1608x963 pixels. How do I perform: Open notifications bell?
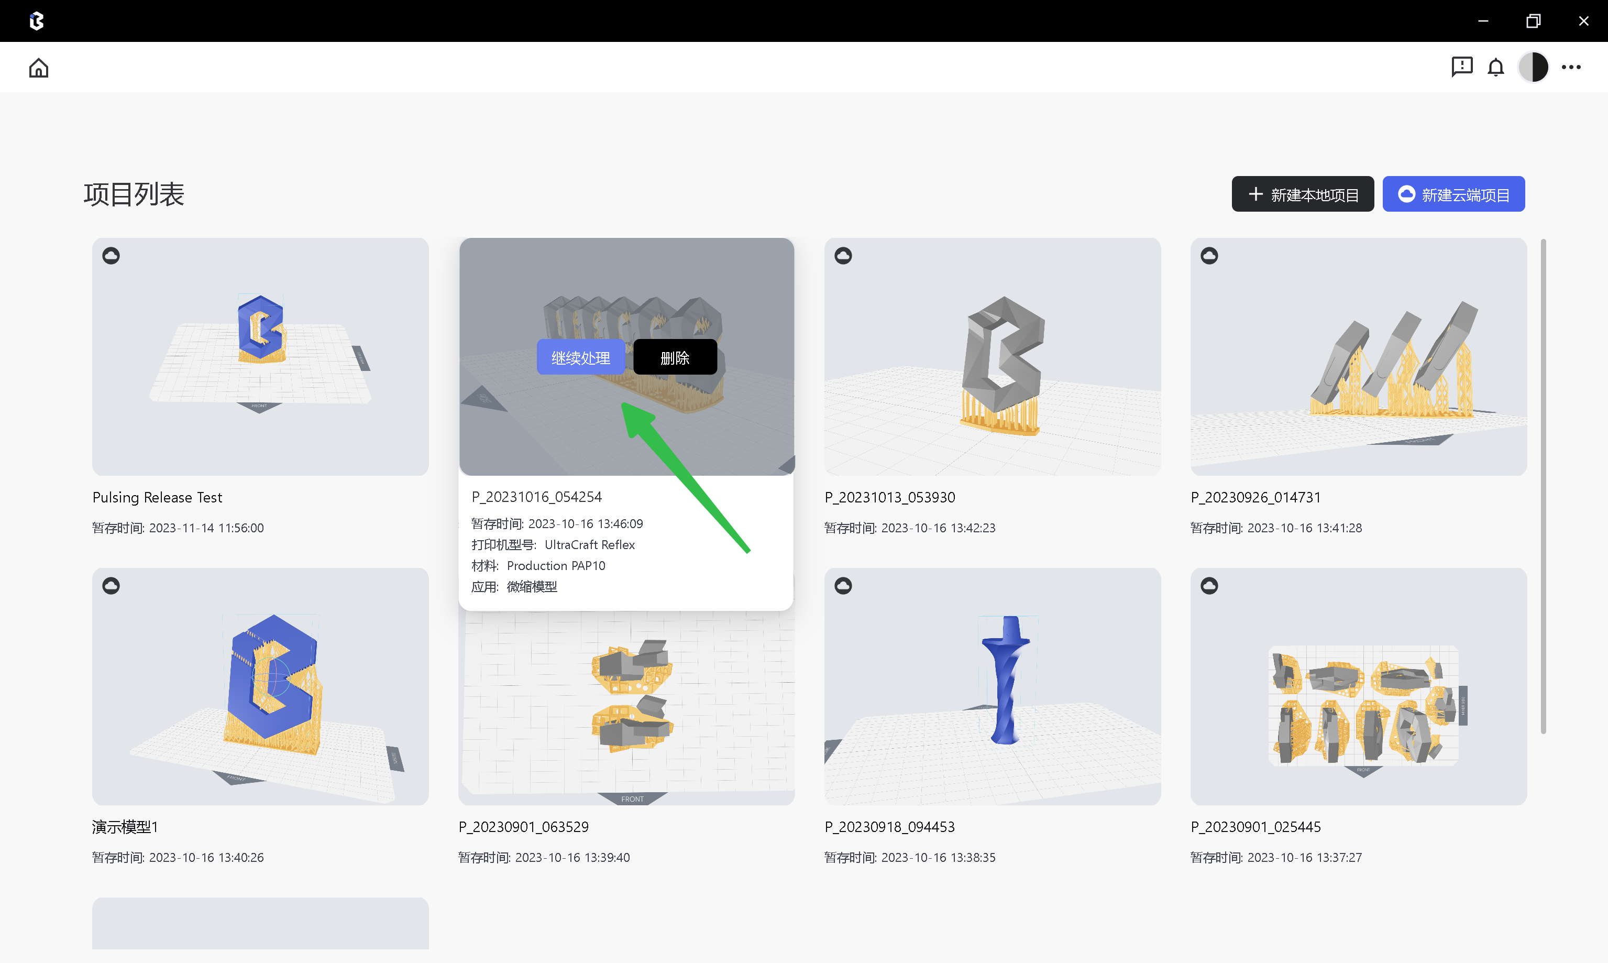[x=1495, y=67]
